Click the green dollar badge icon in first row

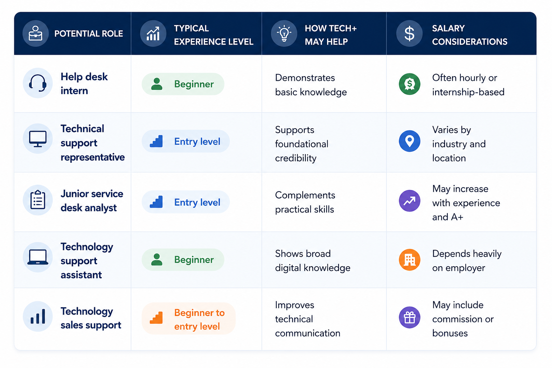pos(410,84)
